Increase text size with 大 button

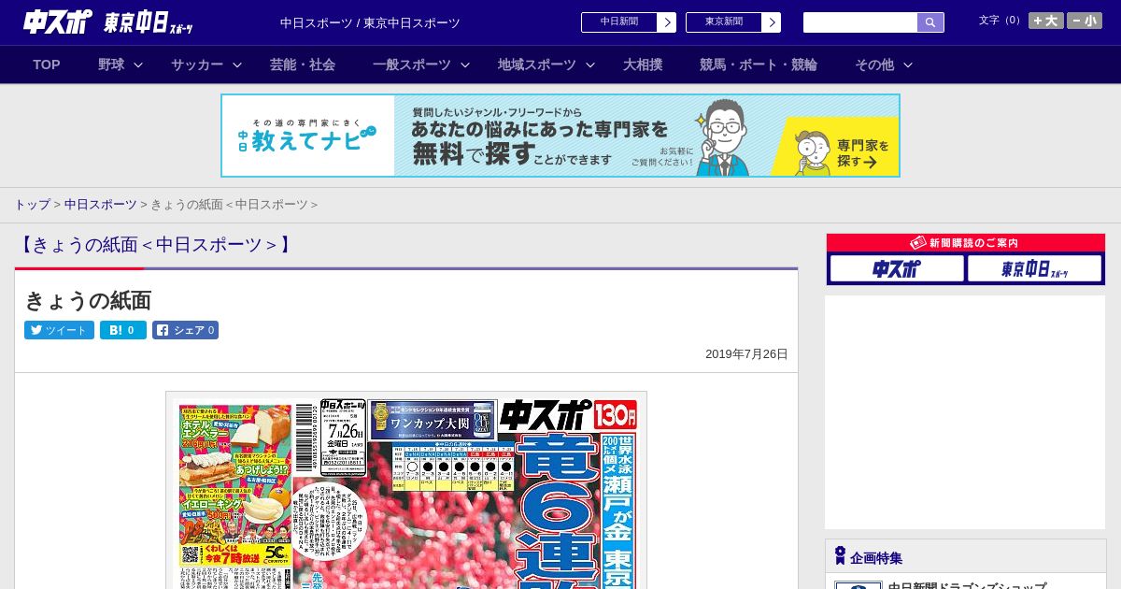click(1046, 21)
